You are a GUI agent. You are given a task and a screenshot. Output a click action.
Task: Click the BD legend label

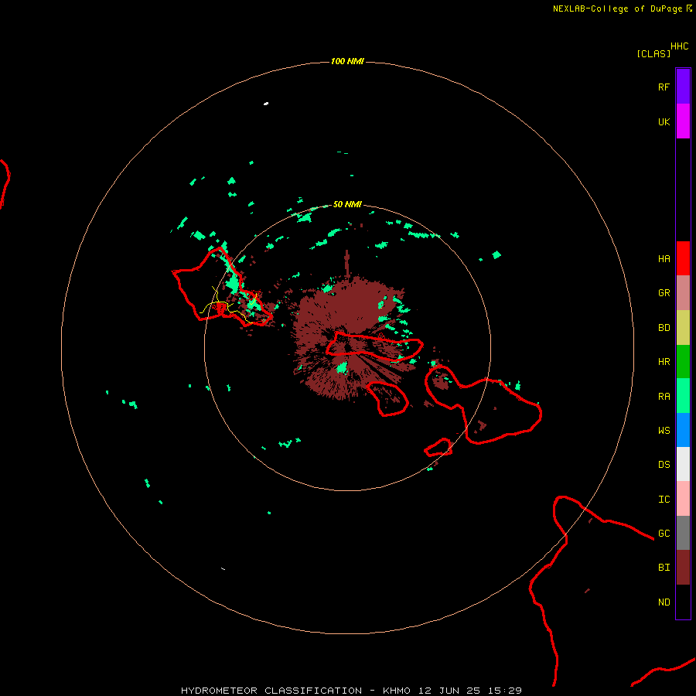pyautogui.click(x=664, y=328)
